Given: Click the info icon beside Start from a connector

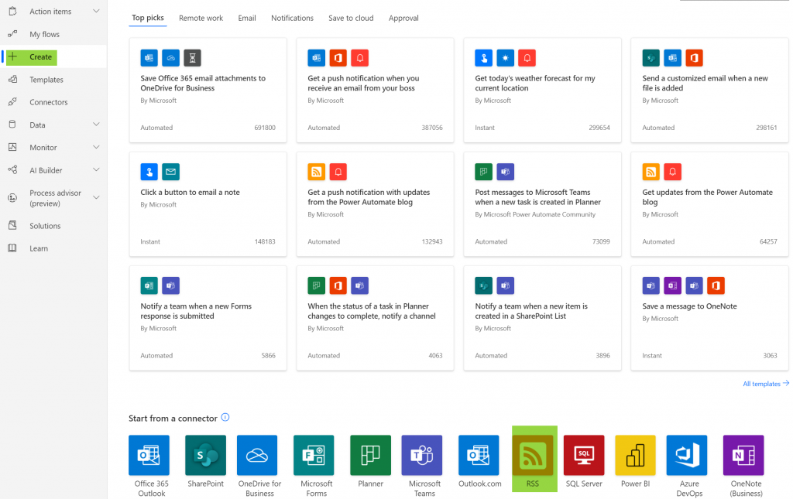Looking at the screenshot, I should [225, 417].
